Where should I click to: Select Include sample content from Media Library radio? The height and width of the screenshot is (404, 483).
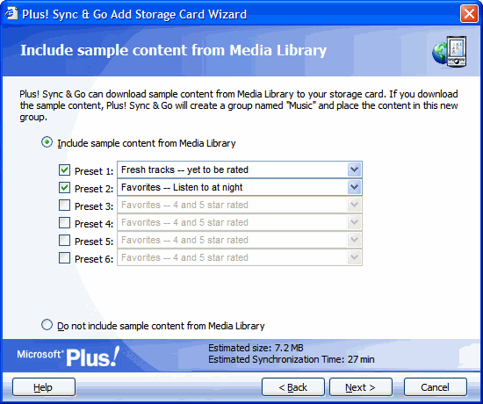47,142
